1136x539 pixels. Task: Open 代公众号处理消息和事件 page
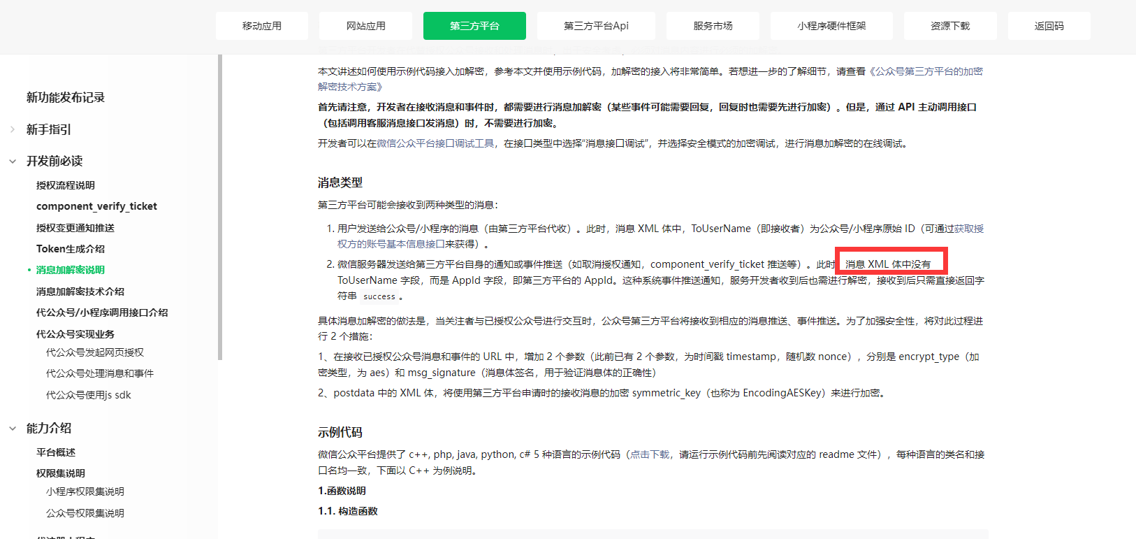pos(100,373)
